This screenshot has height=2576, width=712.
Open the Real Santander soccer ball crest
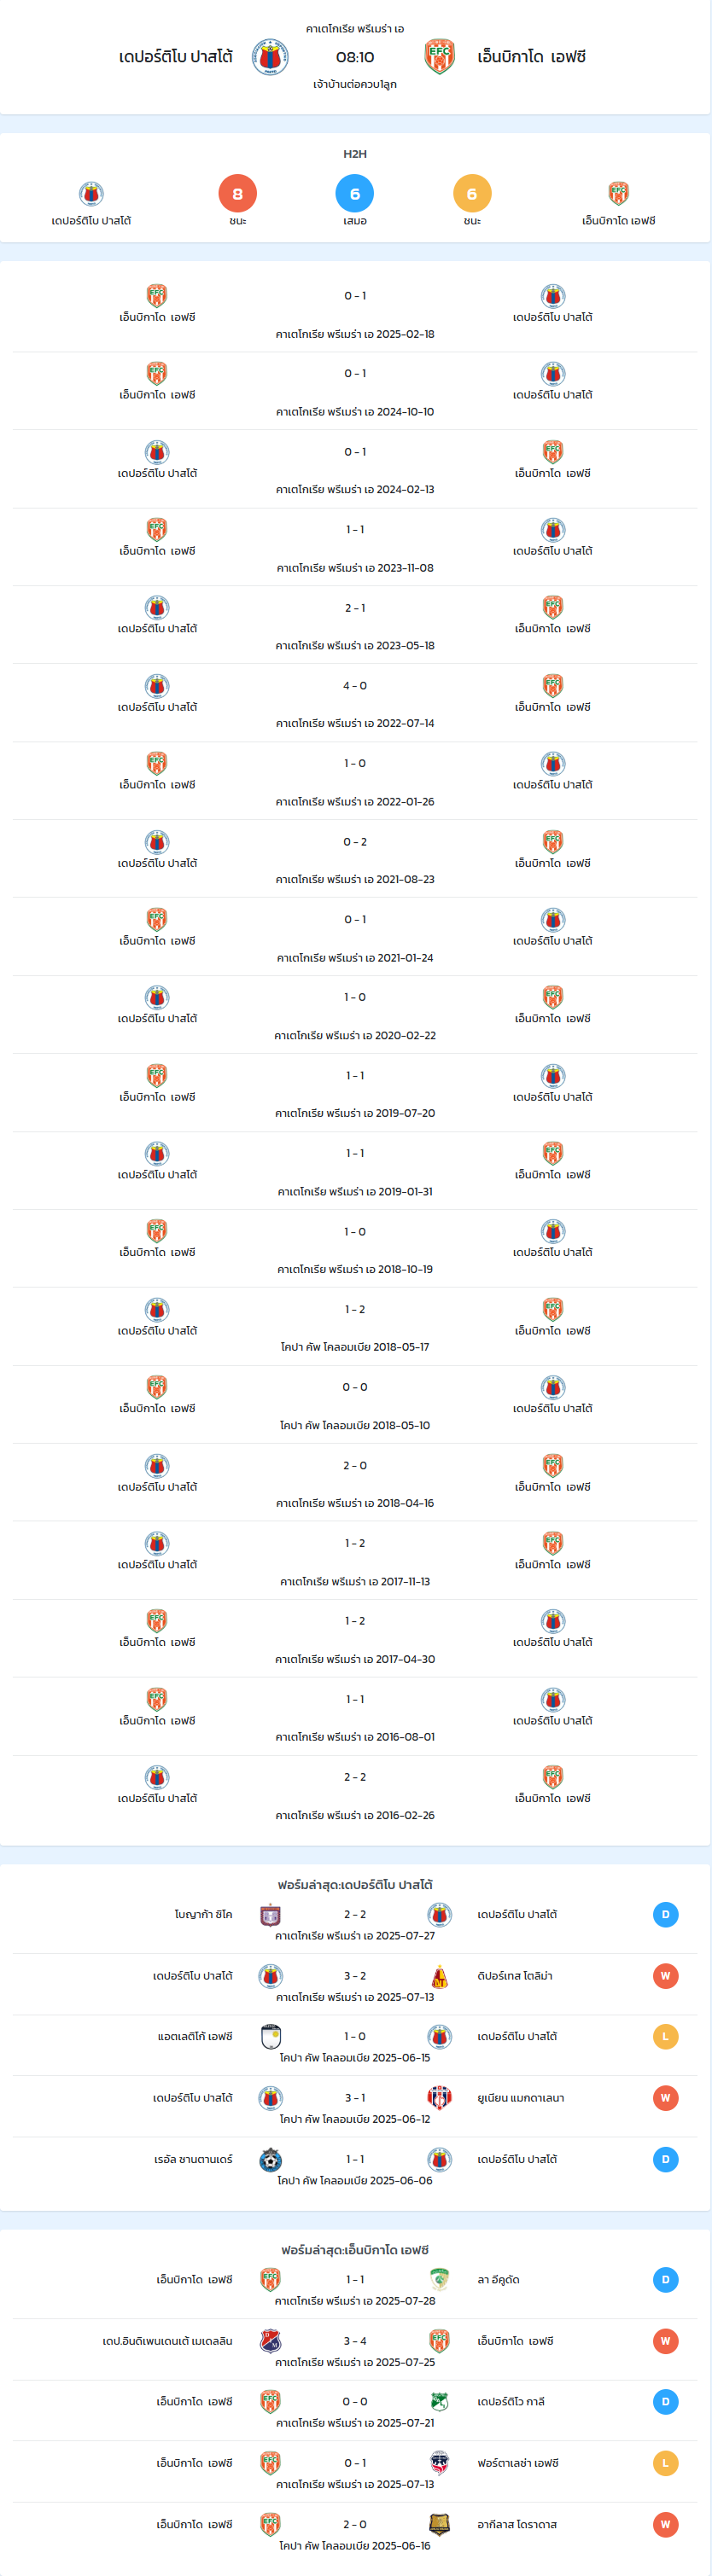270,2160
